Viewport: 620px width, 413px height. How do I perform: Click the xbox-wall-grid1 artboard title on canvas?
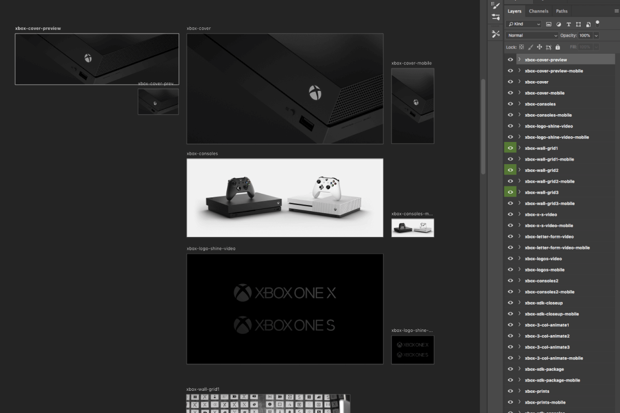coord(203,389)
